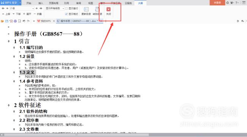
Task: Click the help question mark icon
Action: point(237,3)
